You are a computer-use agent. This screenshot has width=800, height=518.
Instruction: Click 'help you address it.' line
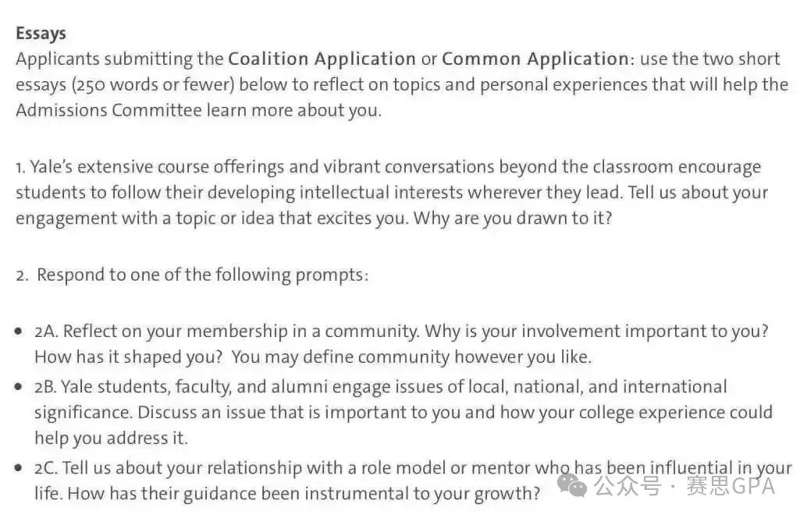(112, 438)
